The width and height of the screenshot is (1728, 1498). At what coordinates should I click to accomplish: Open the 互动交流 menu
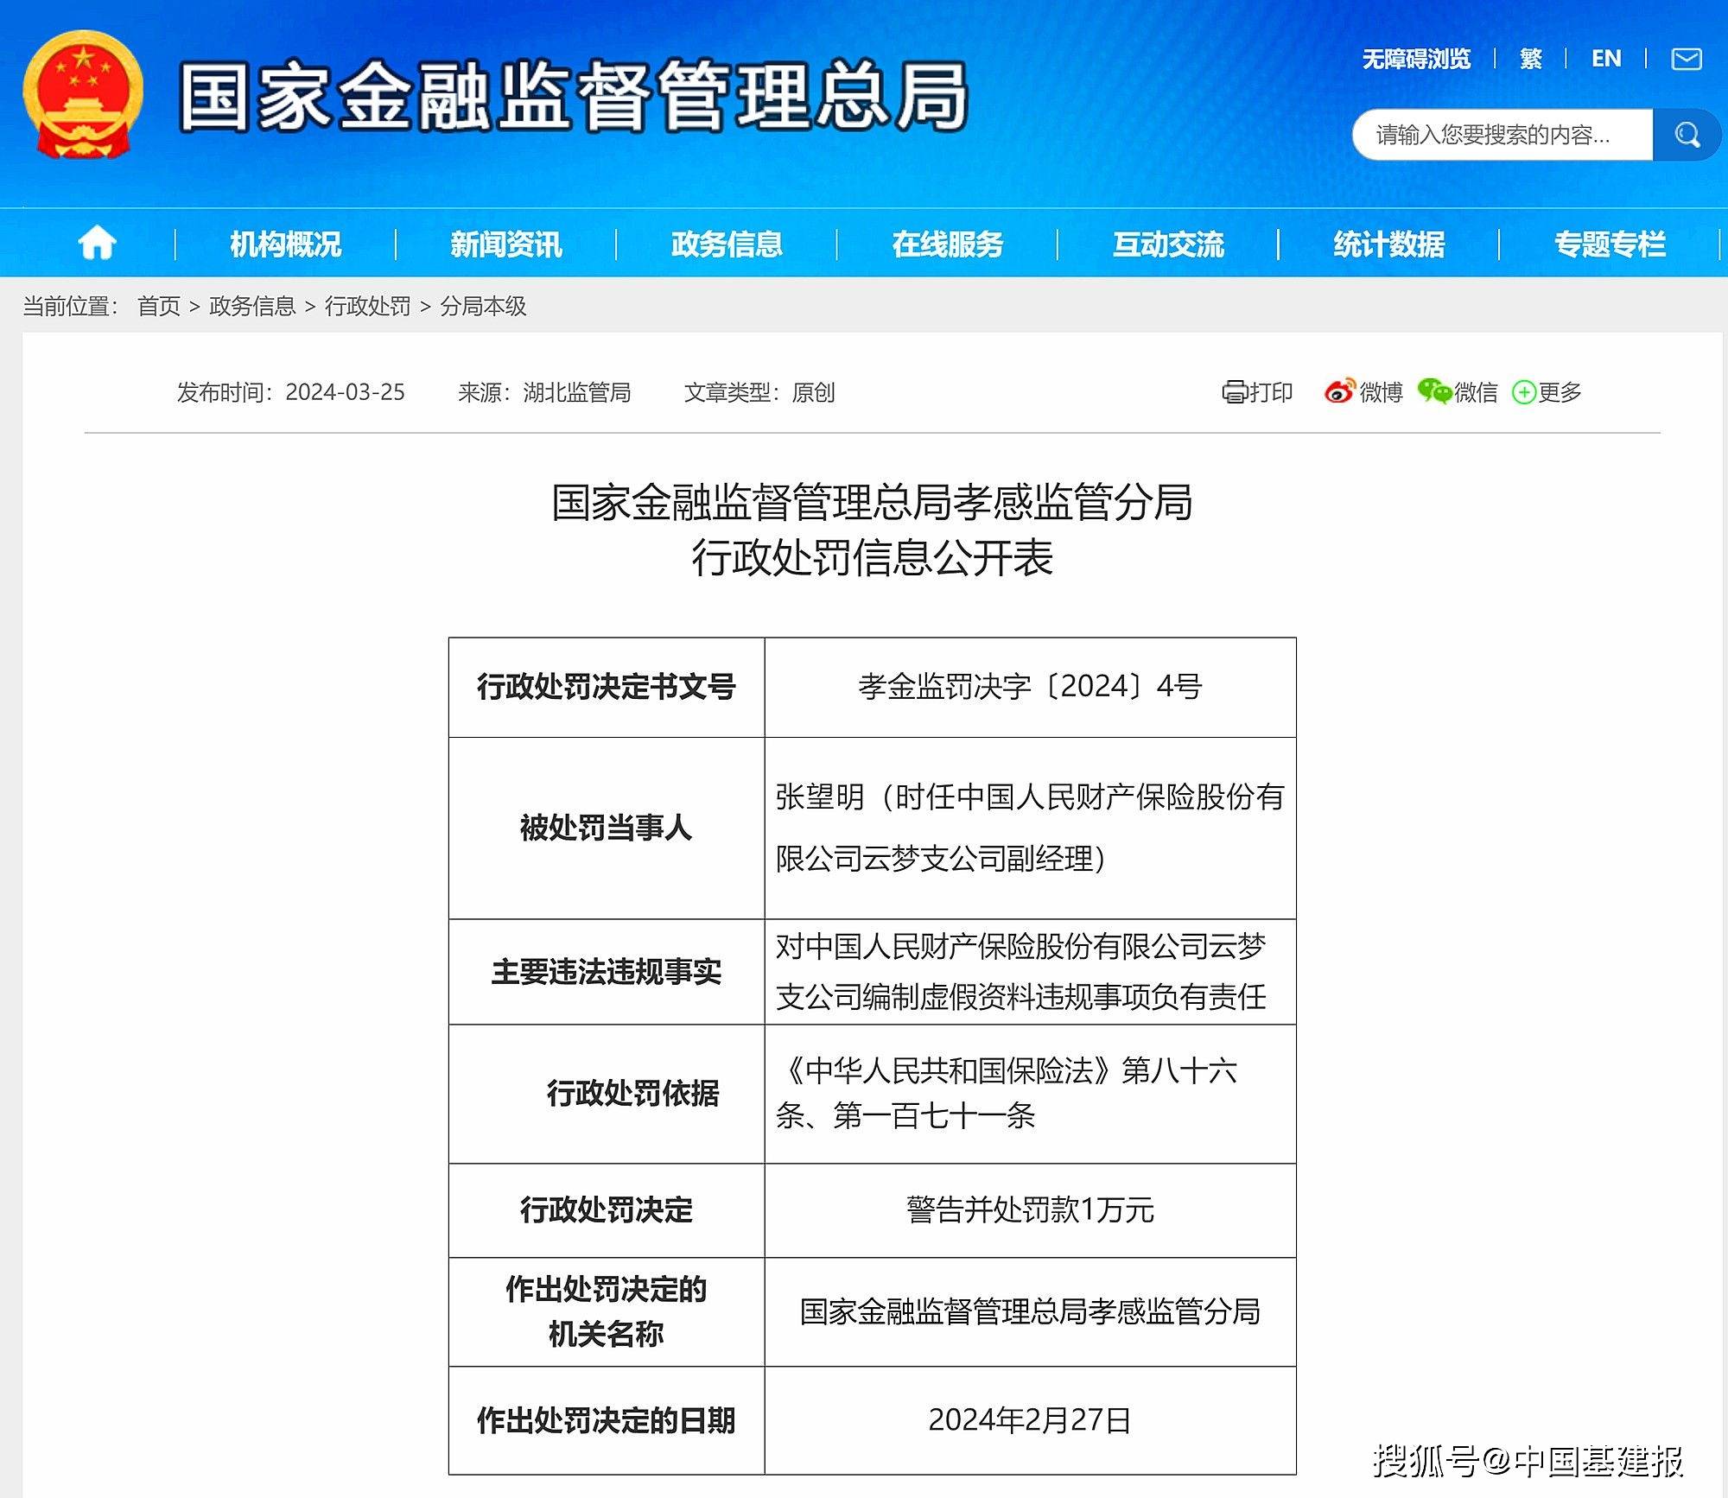pyautogui.click(x=1168, y=244)
